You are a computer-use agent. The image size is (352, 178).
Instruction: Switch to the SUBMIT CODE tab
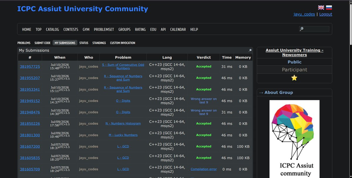pos(43,43)
